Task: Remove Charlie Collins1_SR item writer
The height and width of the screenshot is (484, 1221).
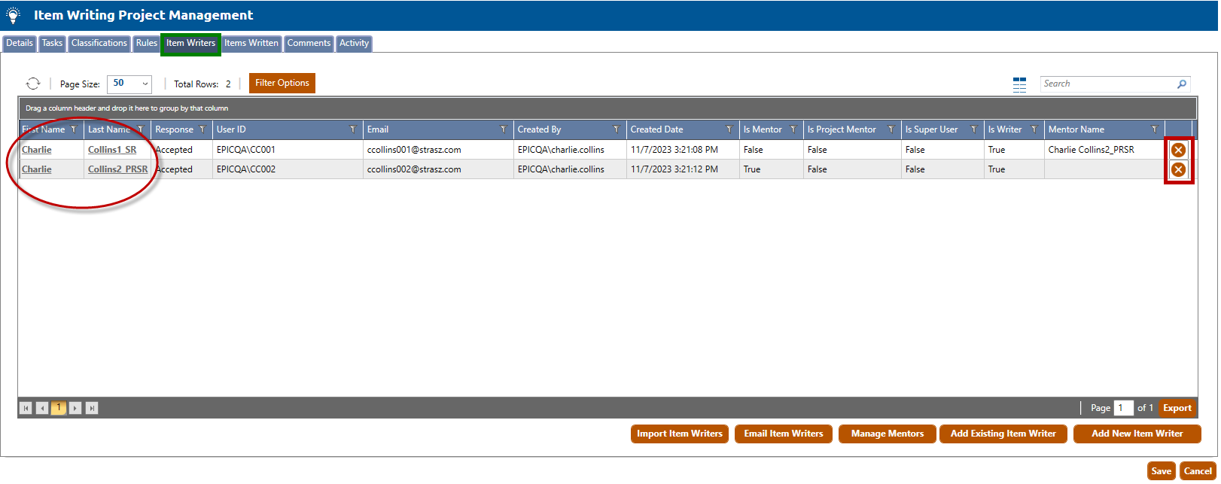Action: [1178, 150]
